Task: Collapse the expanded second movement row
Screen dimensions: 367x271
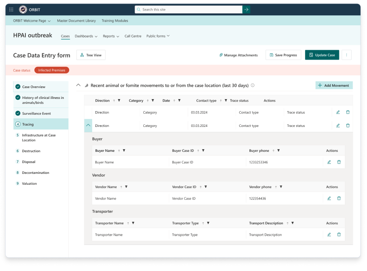Action: [x=88, y=126]
